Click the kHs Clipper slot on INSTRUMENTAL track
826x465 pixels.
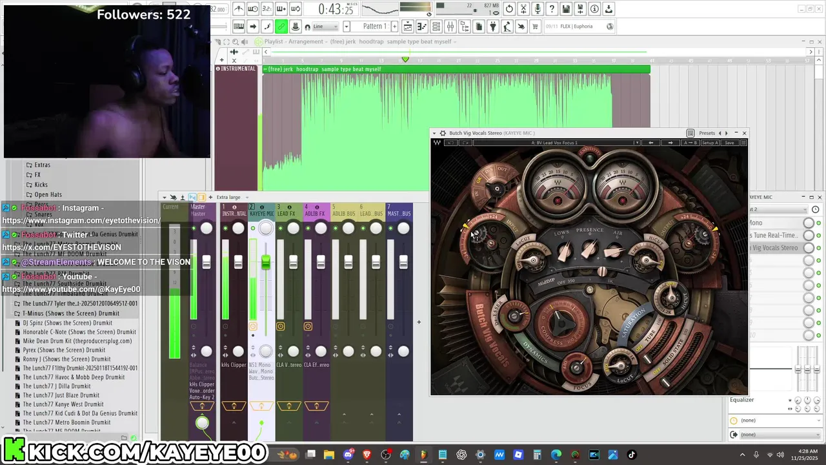click(x=234, y=365)
